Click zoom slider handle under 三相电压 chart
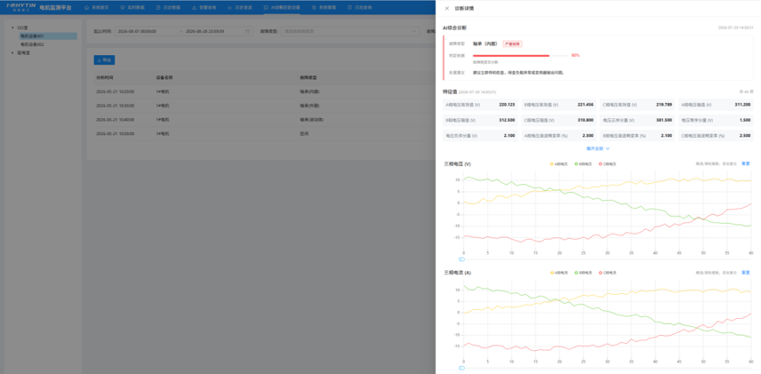 point(461,259)
